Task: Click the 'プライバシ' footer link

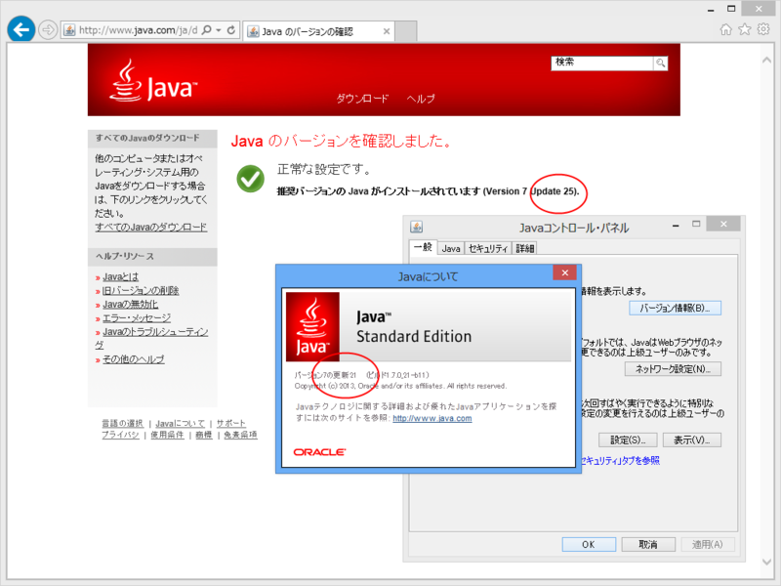Action: [x=120, y=435]
